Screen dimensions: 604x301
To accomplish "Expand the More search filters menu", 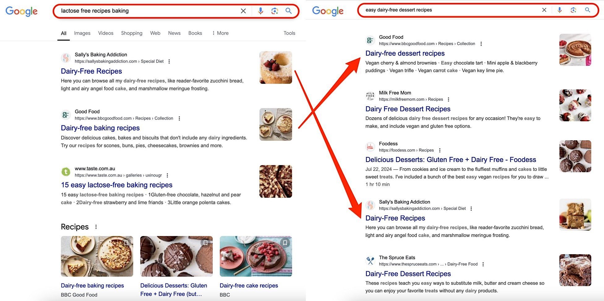I will (220, 33).
